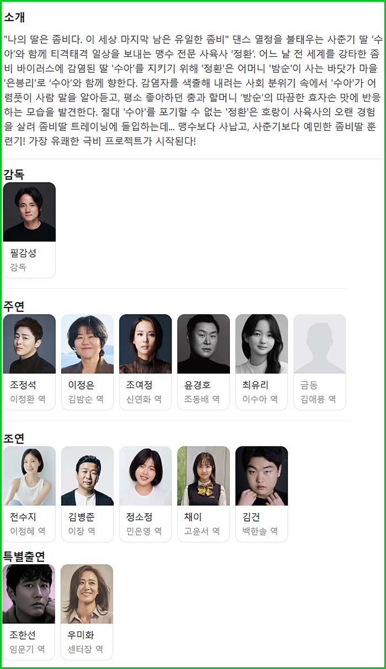The height and width of the screenshot is (669, 386).
Task: Open director 필감성 photo card
Action: [x=29, y=212]
